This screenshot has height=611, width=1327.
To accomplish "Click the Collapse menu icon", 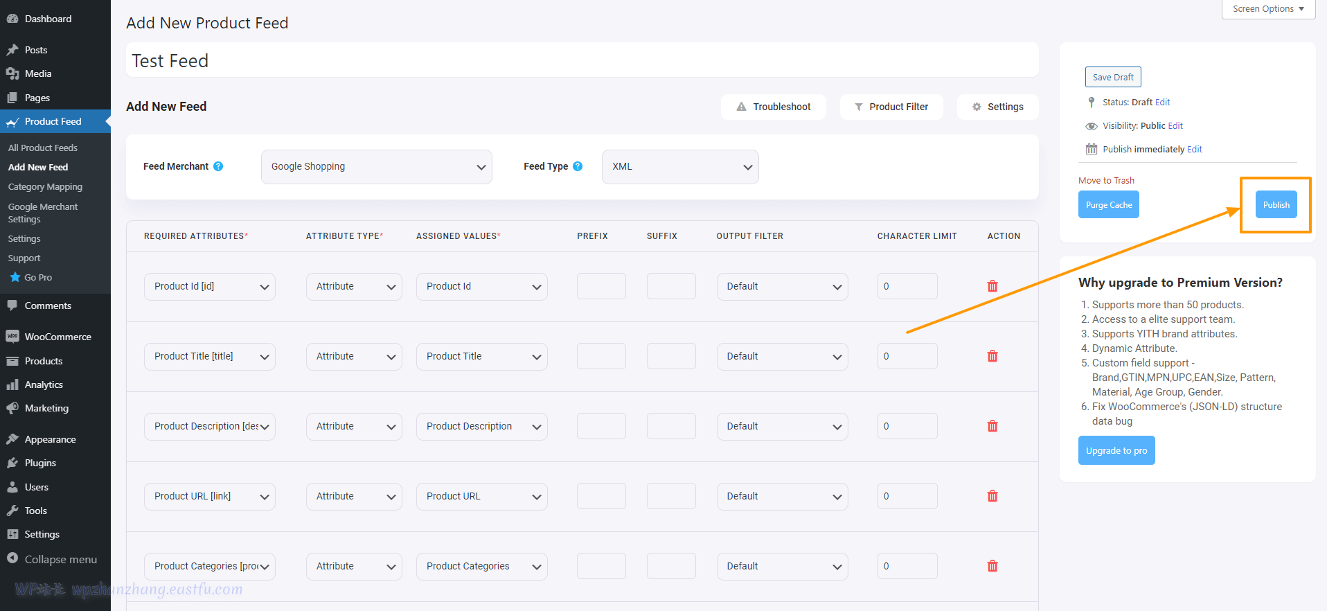I will 12,558.
